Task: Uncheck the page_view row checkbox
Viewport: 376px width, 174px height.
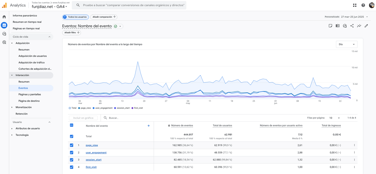Action: point(71,145)
